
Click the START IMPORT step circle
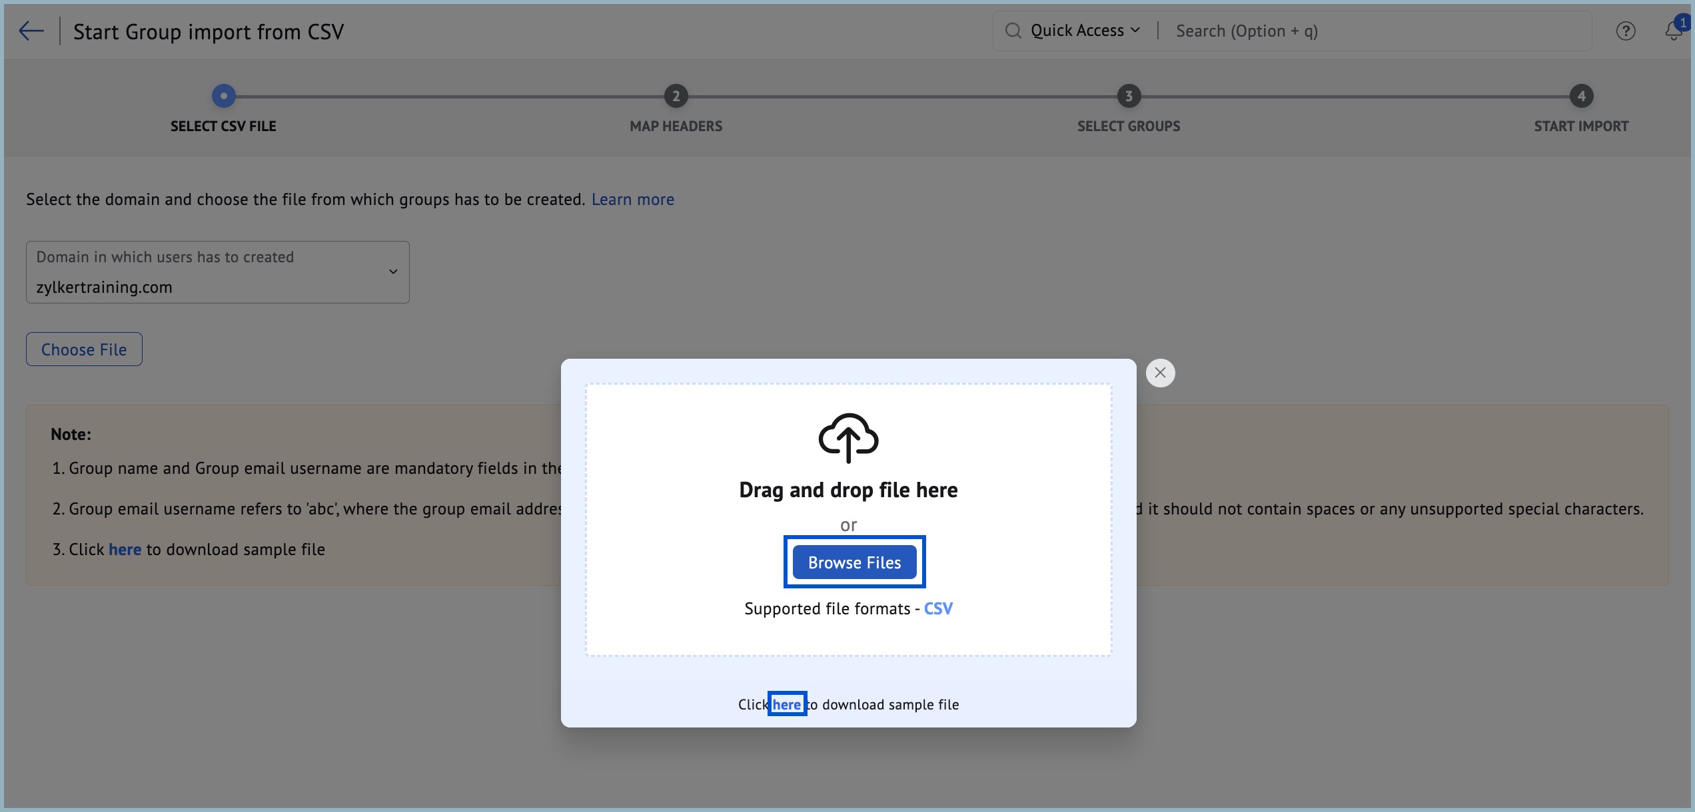click(1582, 95)
